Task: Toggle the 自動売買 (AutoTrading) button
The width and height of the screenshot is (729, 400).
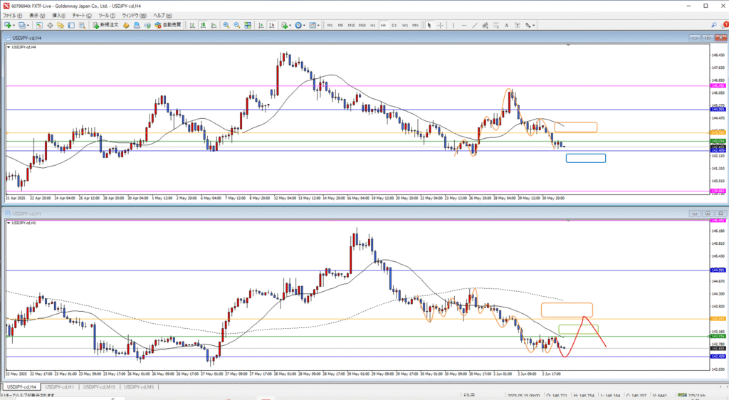Action: (x=167, y=25)
